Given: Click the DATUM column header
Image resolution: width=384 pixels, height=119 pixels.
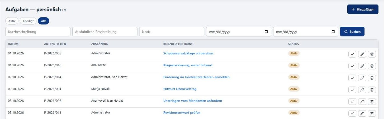Looking at the screenshot, I should coord(13,44).
